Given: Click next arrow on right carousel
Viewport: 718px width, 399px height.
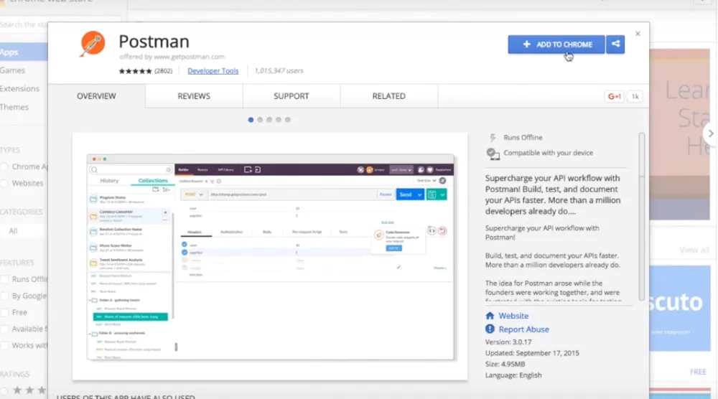Looking at the screenshot, I should pyautogui.click(x=711, y=133).
